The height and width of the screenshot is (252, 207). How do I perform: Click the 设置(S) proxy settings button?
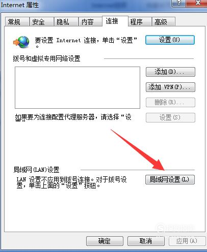[170, 117]
